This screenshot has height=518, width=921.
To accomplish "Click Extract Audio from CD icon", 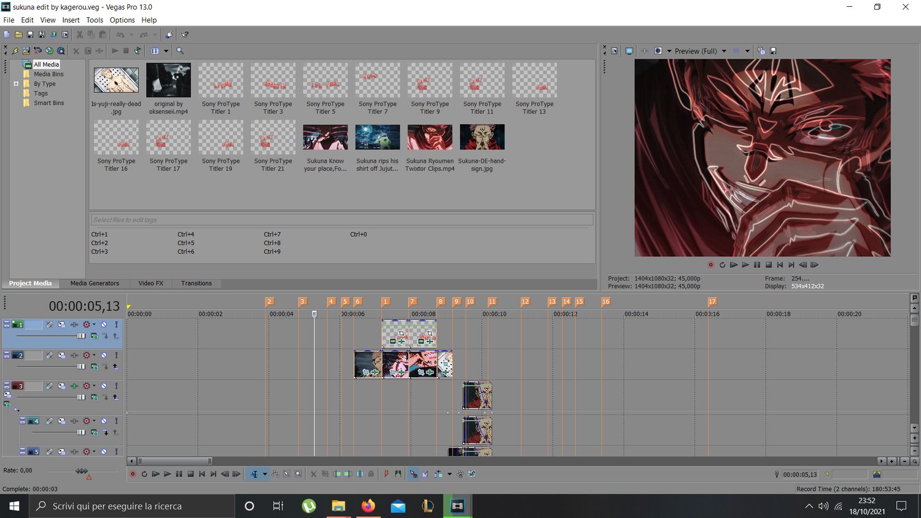I will [x=49, y=51].
